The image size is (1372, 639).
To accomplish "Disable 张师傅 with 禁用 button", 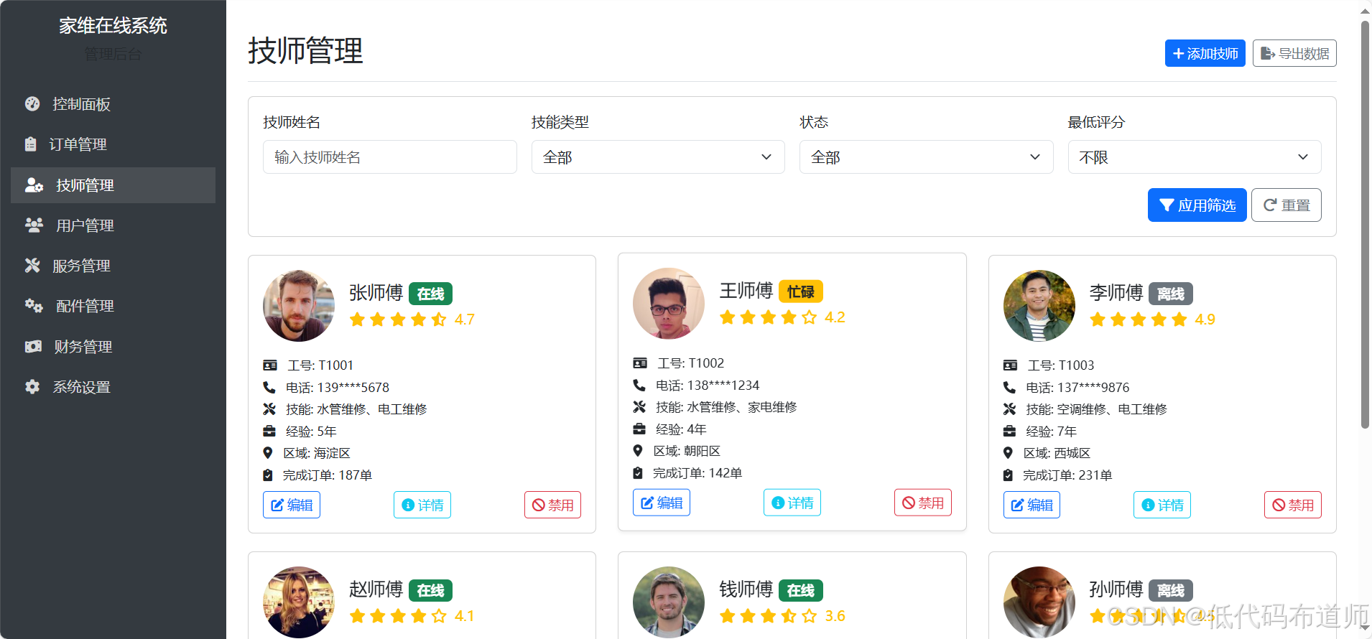I will point(553,505).
